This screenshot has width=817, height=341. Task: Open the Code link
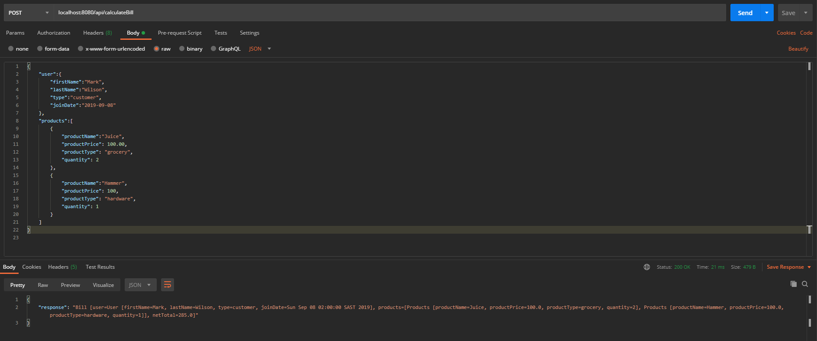point(806,33)
